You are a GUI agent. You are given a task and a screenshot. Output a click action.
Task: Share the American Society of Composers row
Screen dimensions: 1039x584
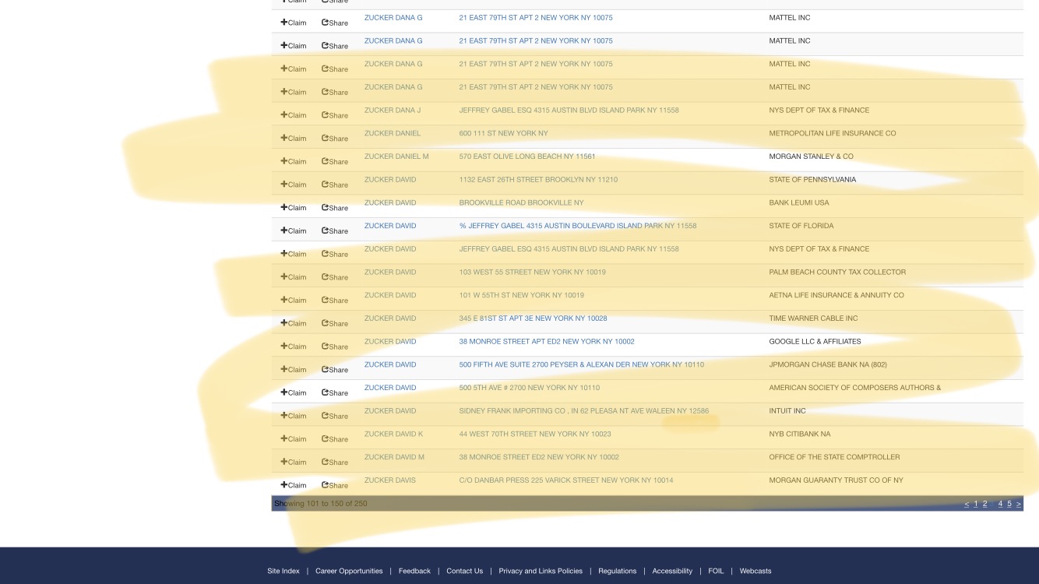click(335, 392)
